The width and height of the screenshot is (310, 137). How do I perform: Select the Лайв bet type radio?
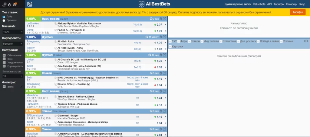[x=4, y=17]
